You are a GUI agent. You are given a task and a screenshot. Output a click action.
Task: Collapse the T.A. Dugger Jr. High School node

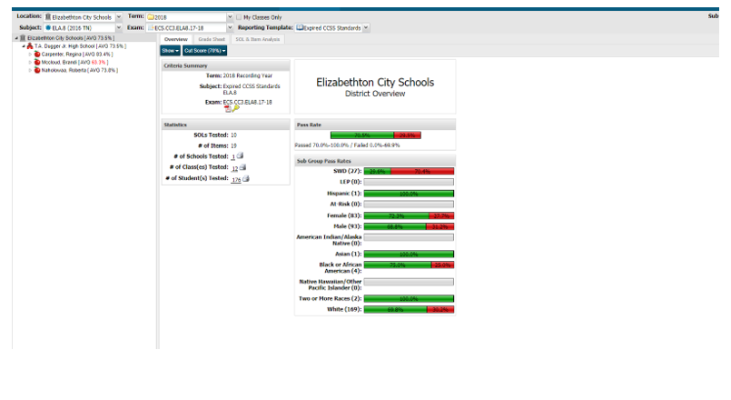click(24, 46)
